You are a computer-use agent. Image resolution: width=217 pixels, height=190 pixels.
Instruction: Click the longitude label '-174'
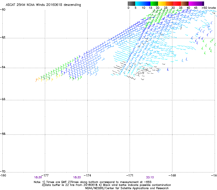(87, 175)
